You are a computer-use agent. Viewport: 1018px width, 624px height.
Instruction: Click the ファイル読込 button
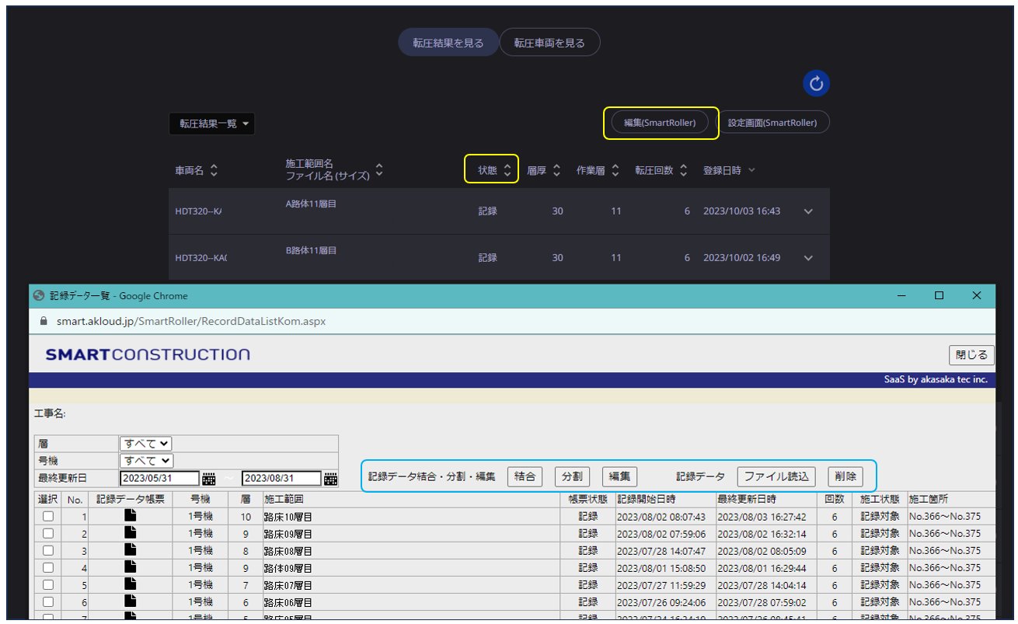pyautogui.click(x=776, y=476)
